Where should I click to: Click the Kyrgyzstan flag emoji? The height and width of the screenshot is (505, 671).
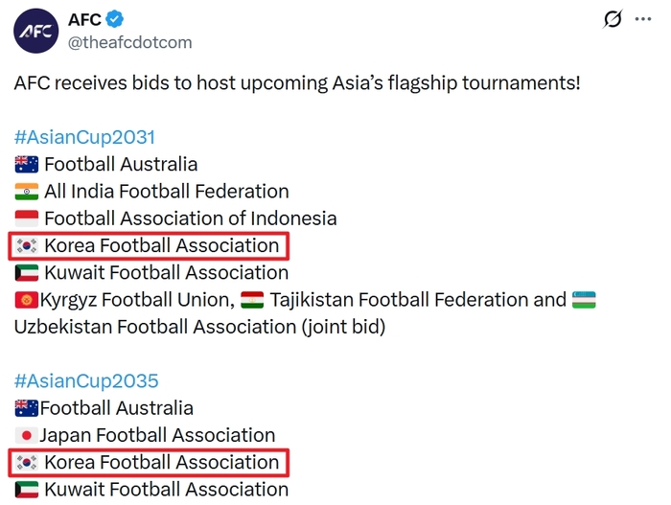click(27, 301)
